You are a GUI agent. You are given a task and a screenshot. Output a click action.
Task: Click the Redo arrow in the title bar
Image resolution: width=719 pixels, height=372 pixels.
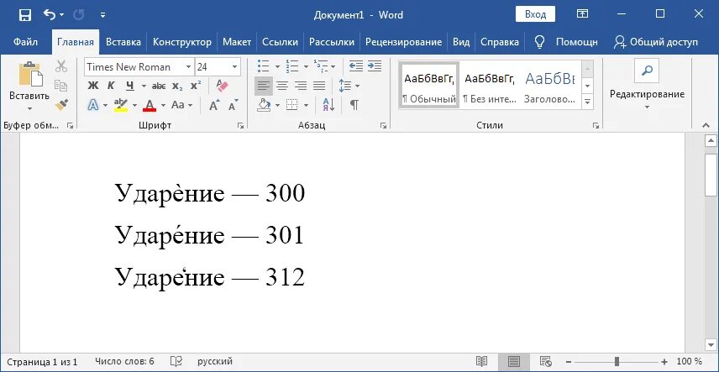79,14
